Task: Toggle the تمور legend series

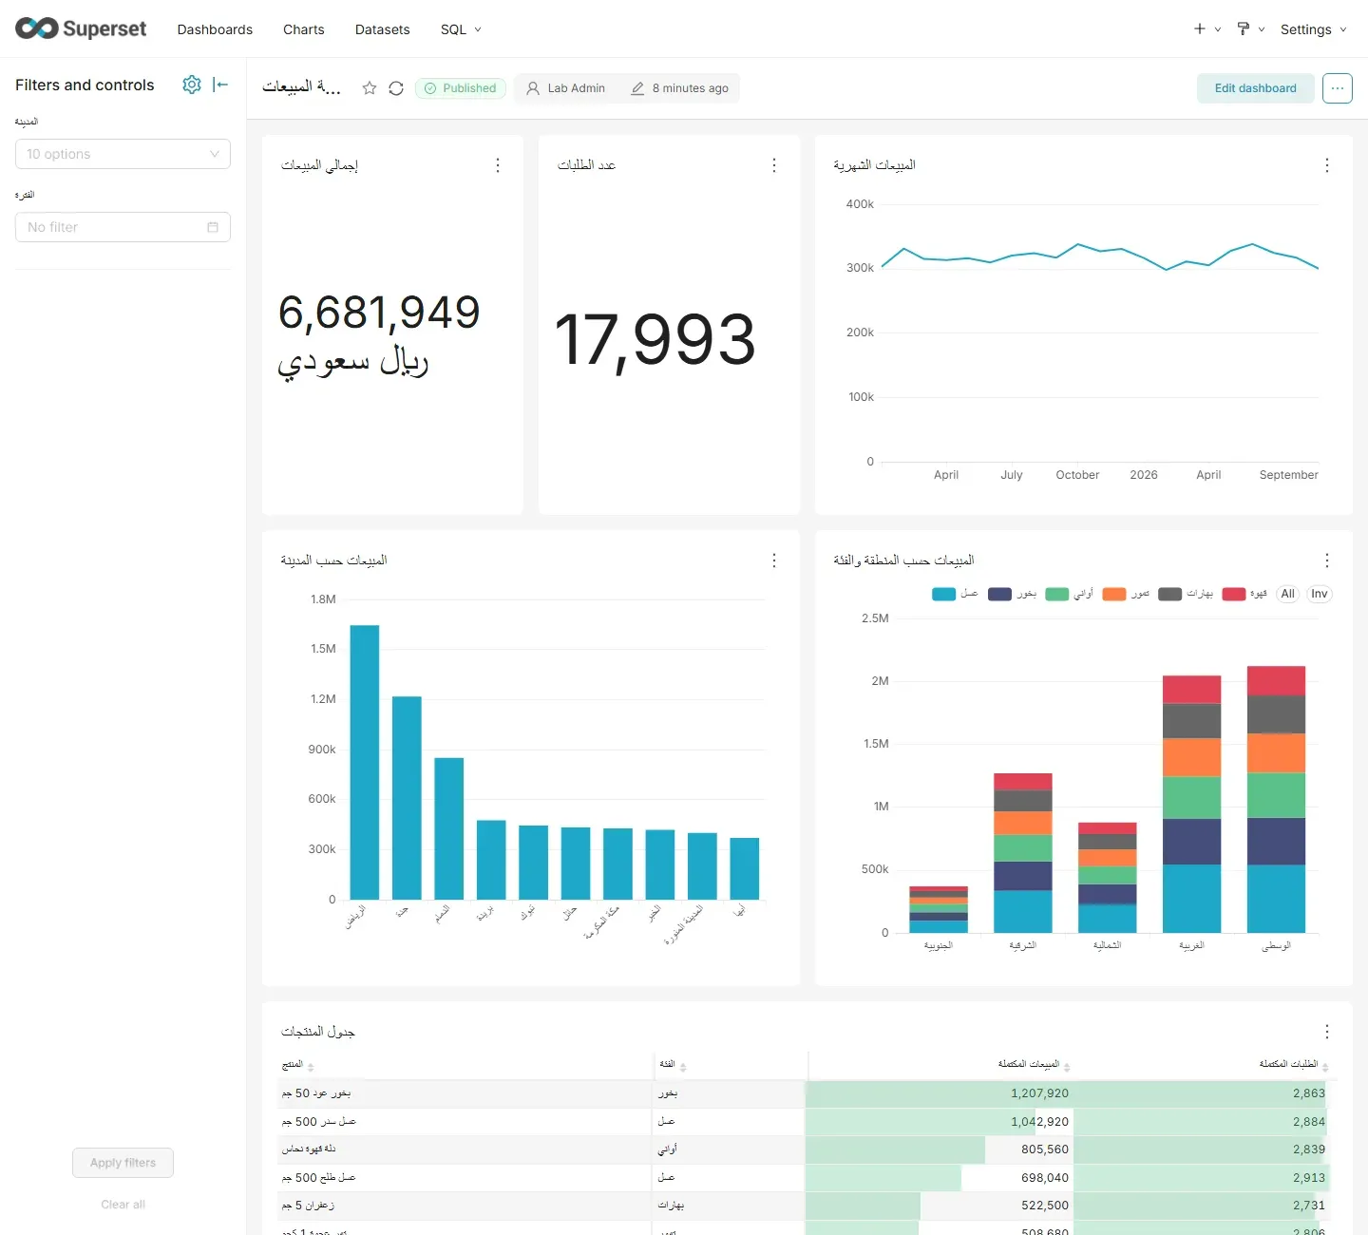Action: click(x=1126, y=594)
